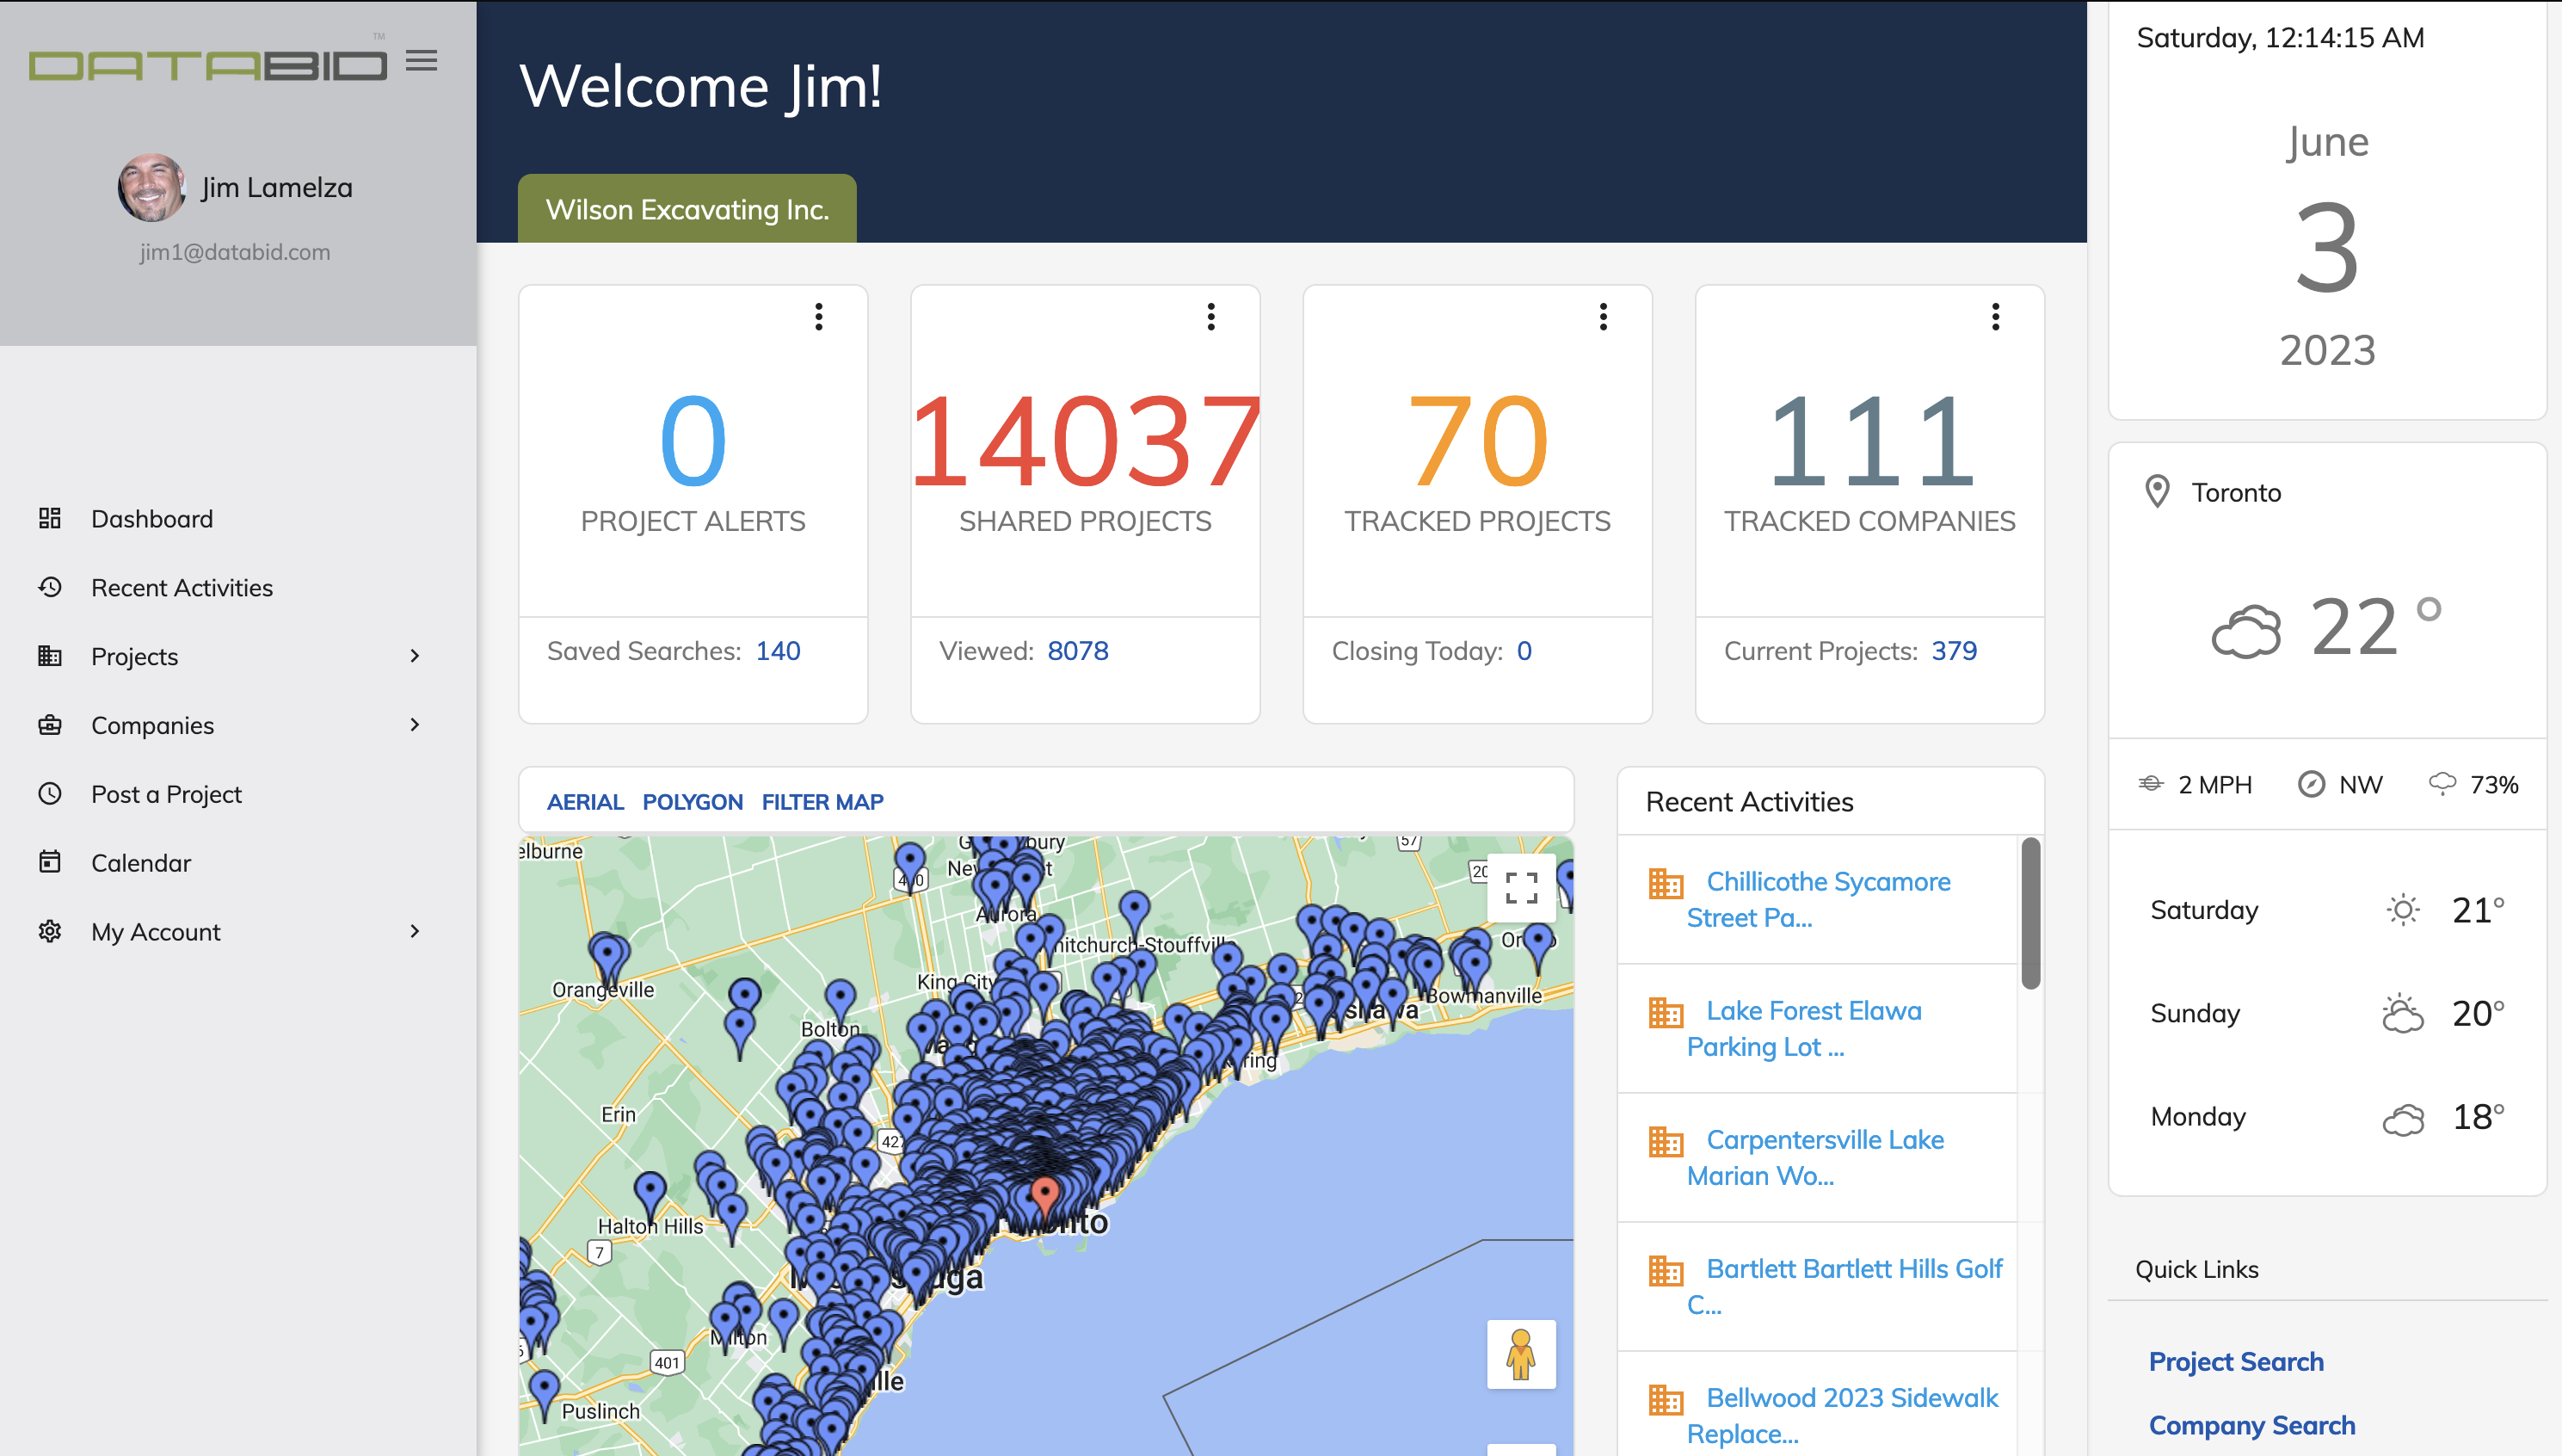The width and height of the screenshot is (2562, 1456).
Task: Expand the My Account submenu chevron
Action: coord(415,931)
